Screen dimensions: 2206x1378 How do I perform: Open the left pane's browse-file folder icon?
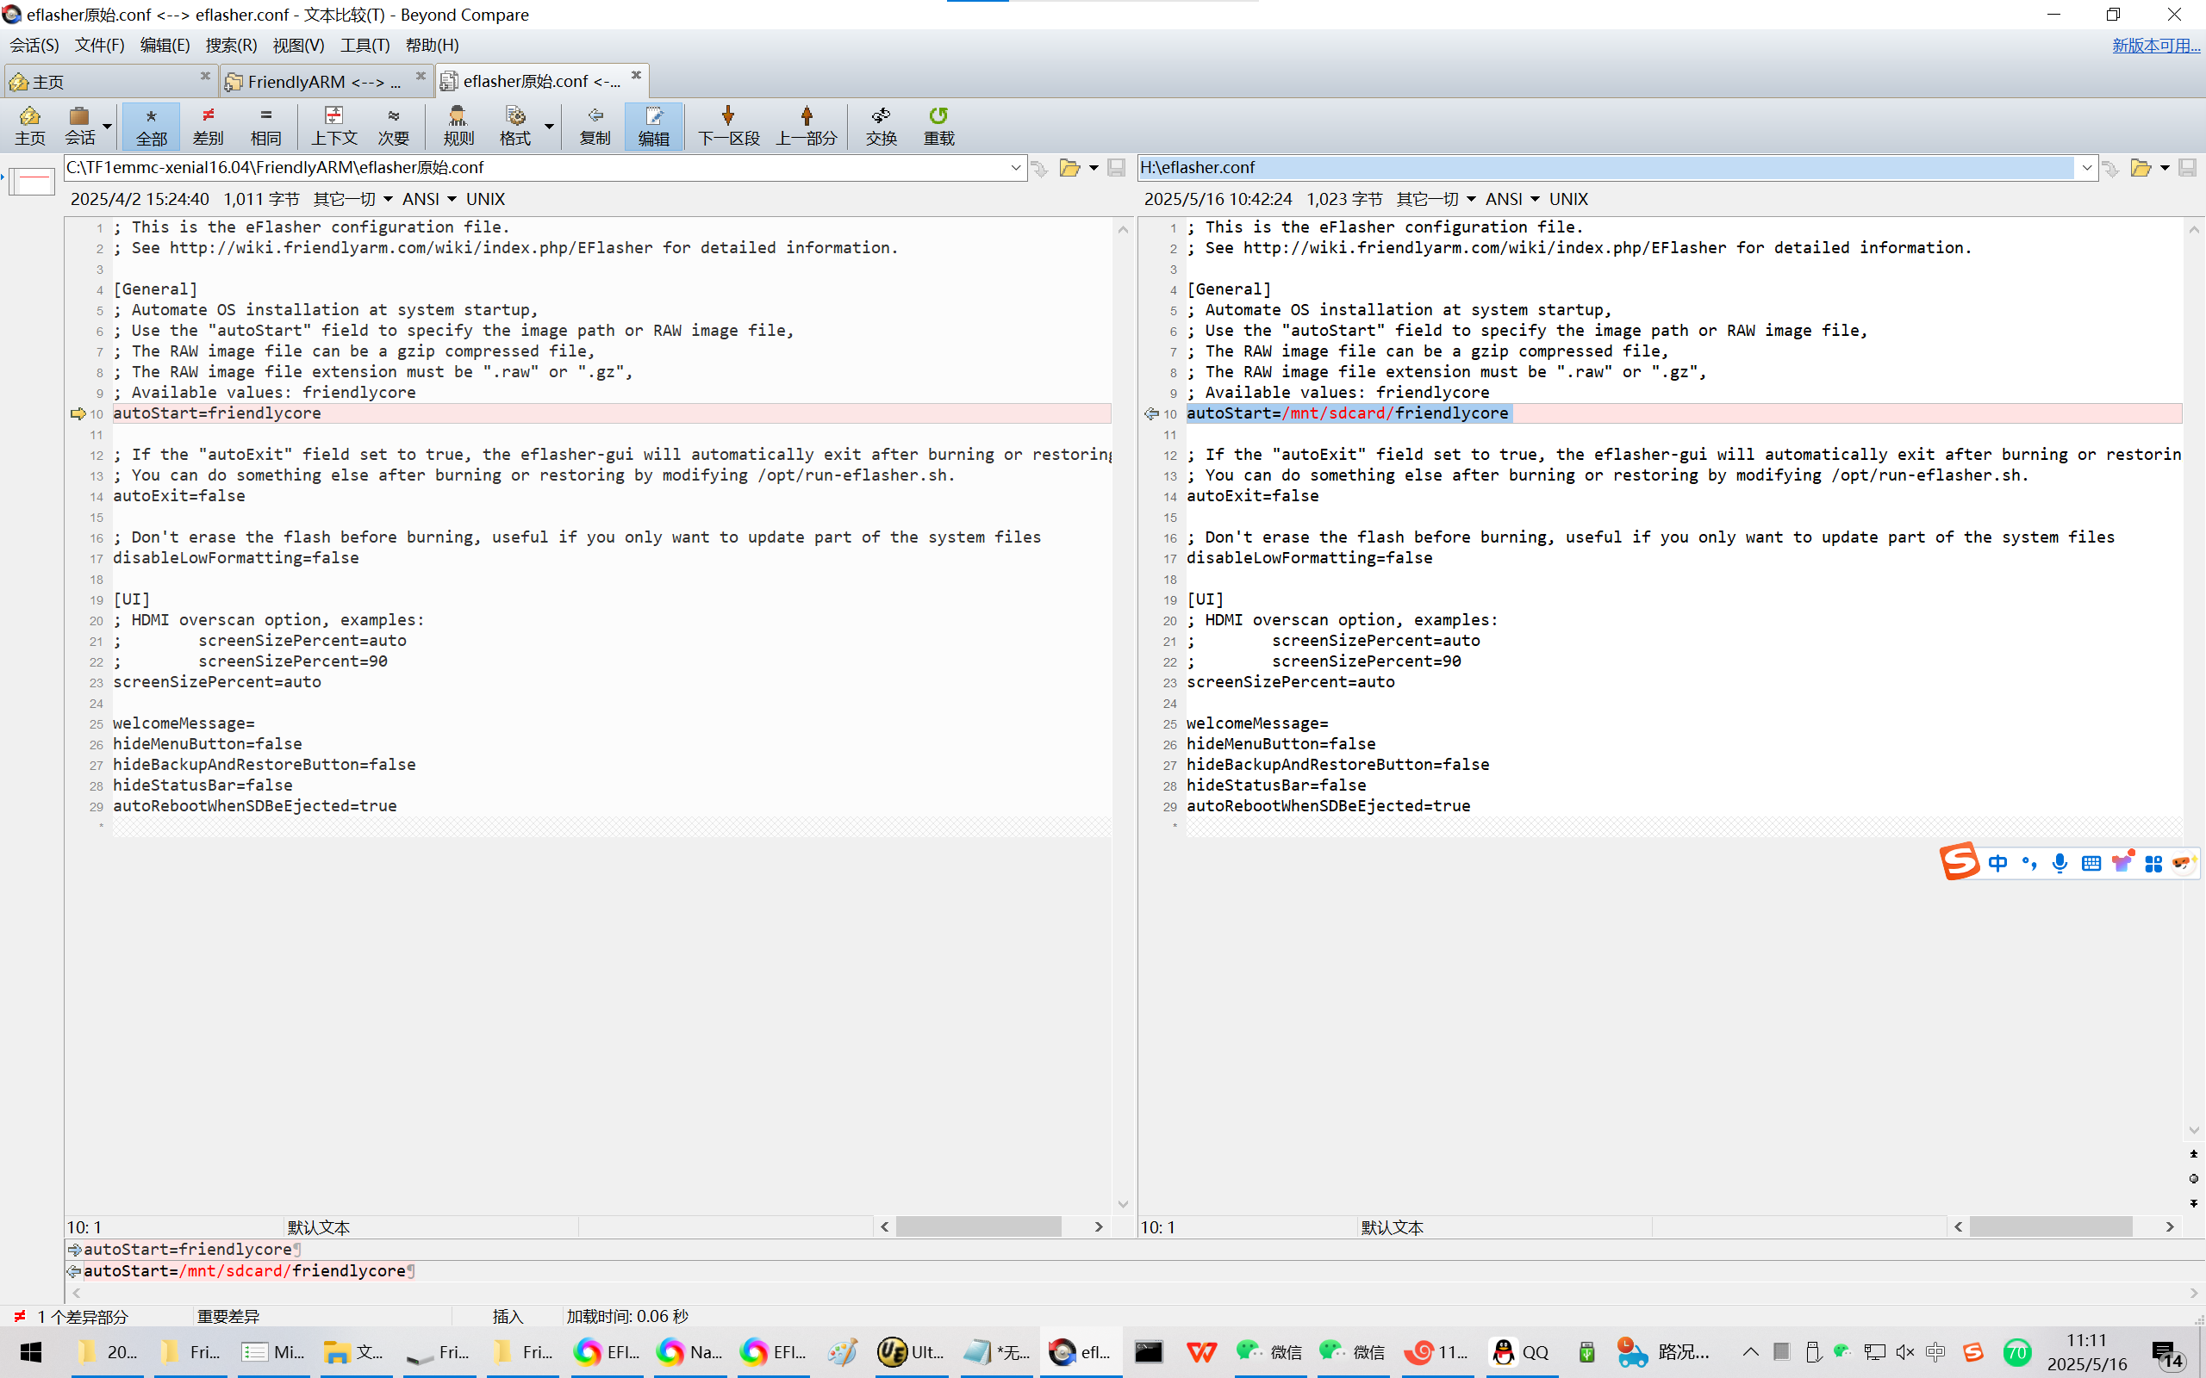click(1070, 168)
